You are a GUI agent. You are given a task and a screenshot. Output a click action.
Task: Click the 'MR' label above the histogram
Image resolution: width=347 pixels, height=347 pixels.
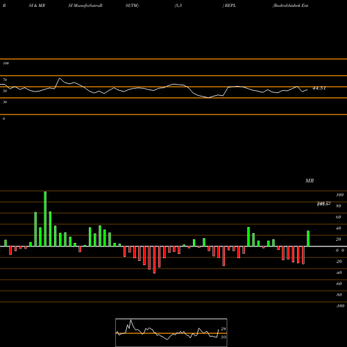310,180
